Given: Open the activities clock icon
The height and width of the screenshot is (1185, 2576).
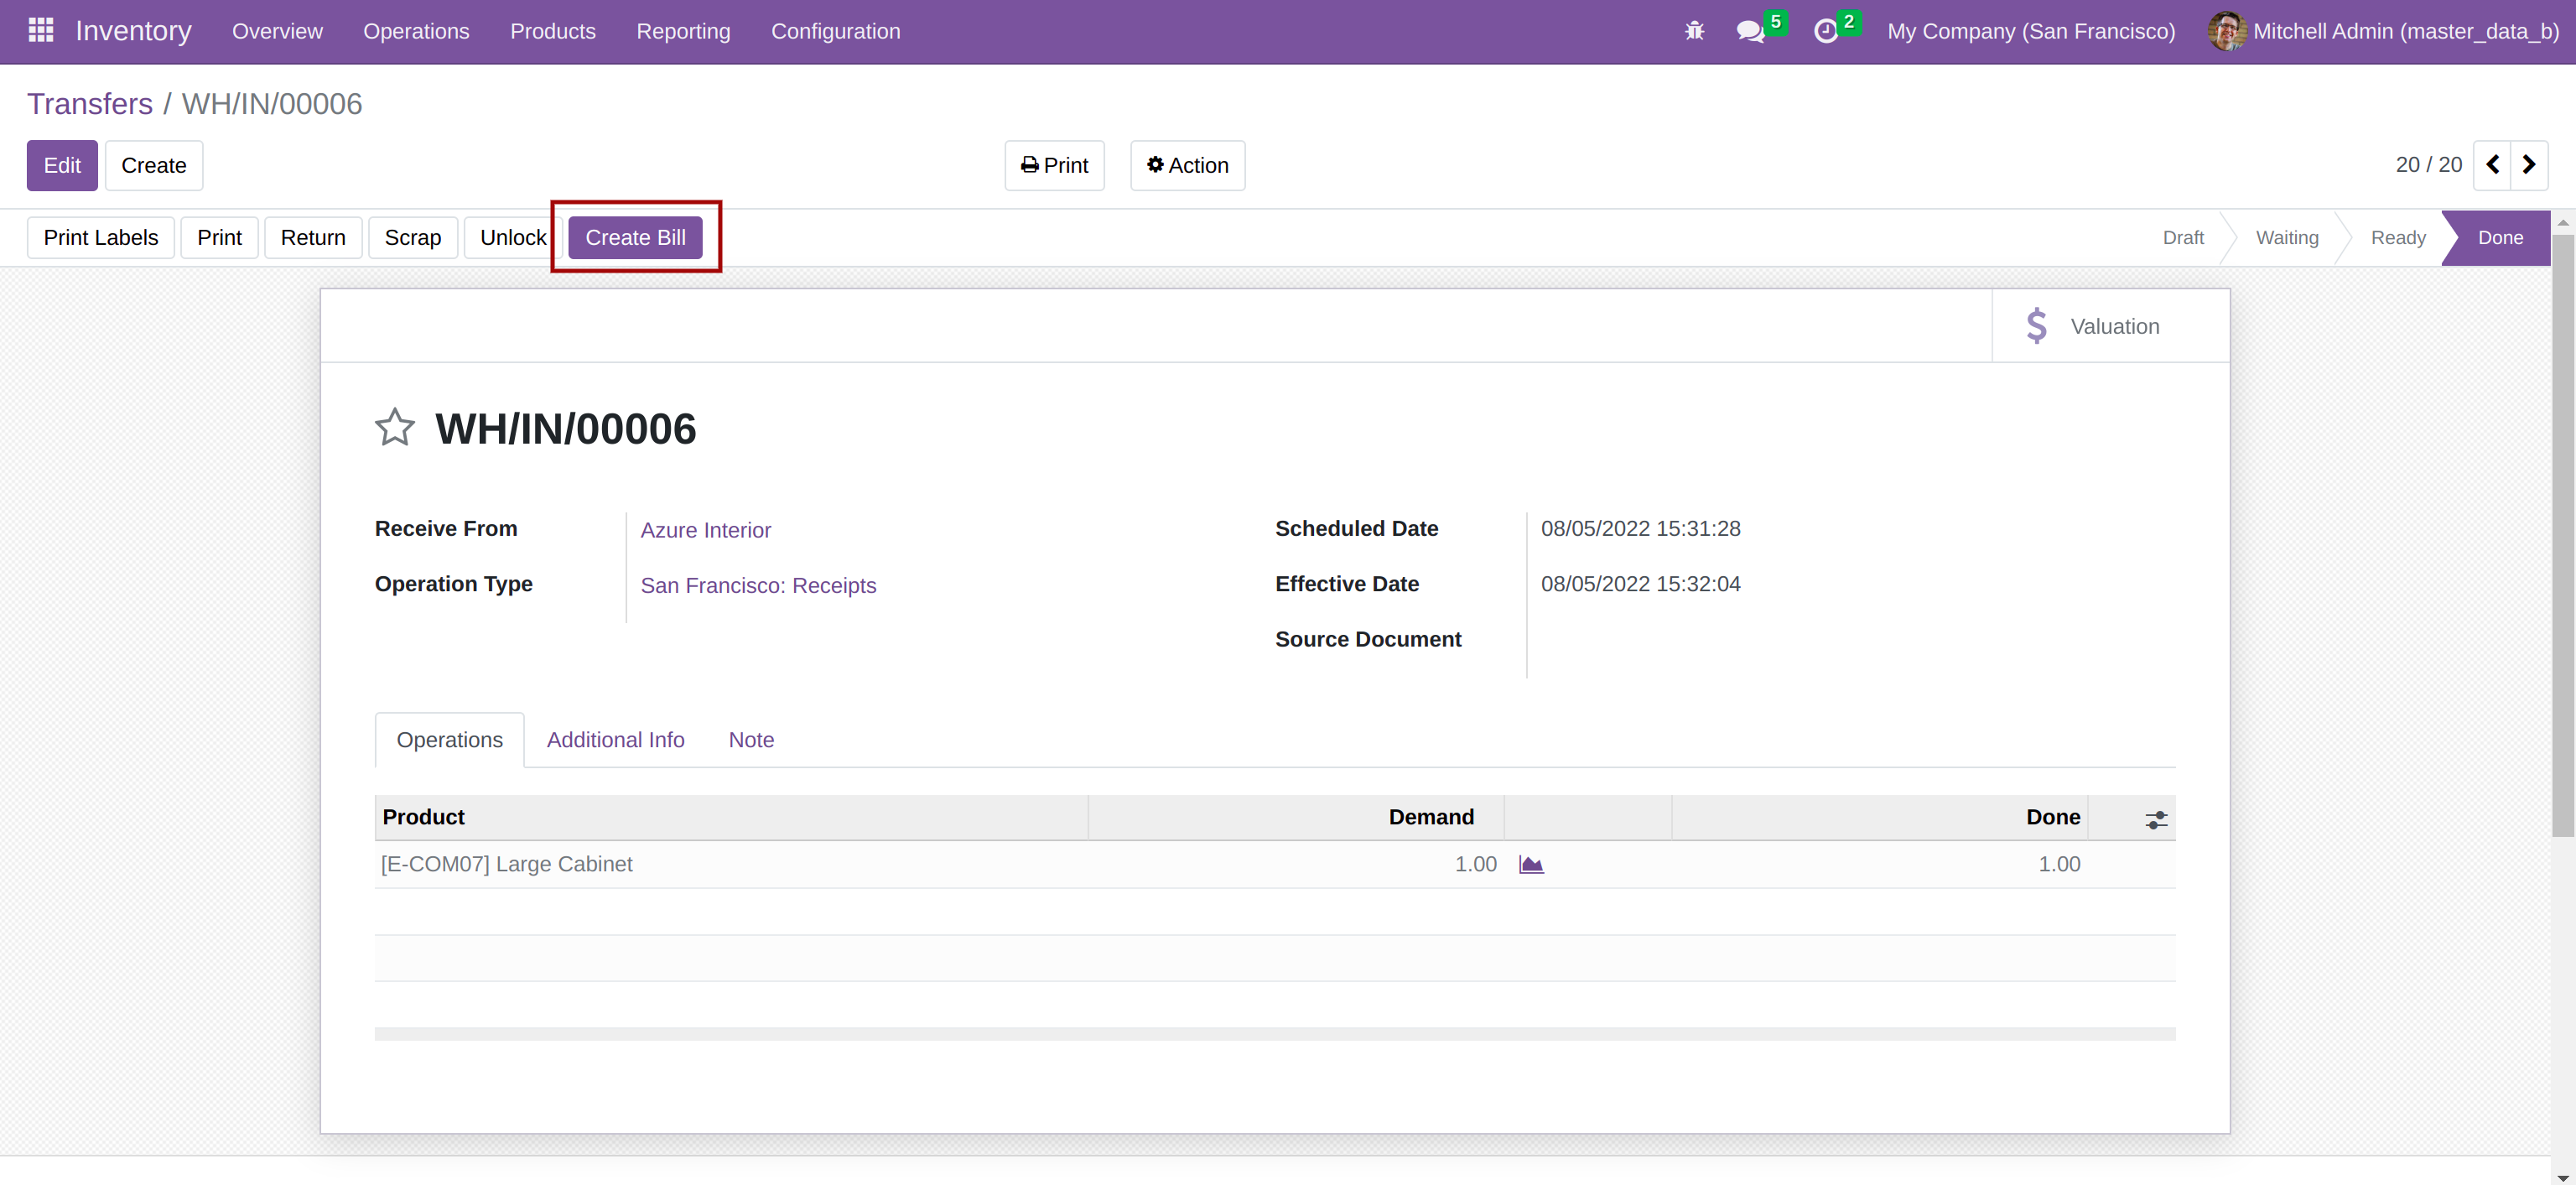Looking at the screenshot, I should click(x=1826, y=31).
